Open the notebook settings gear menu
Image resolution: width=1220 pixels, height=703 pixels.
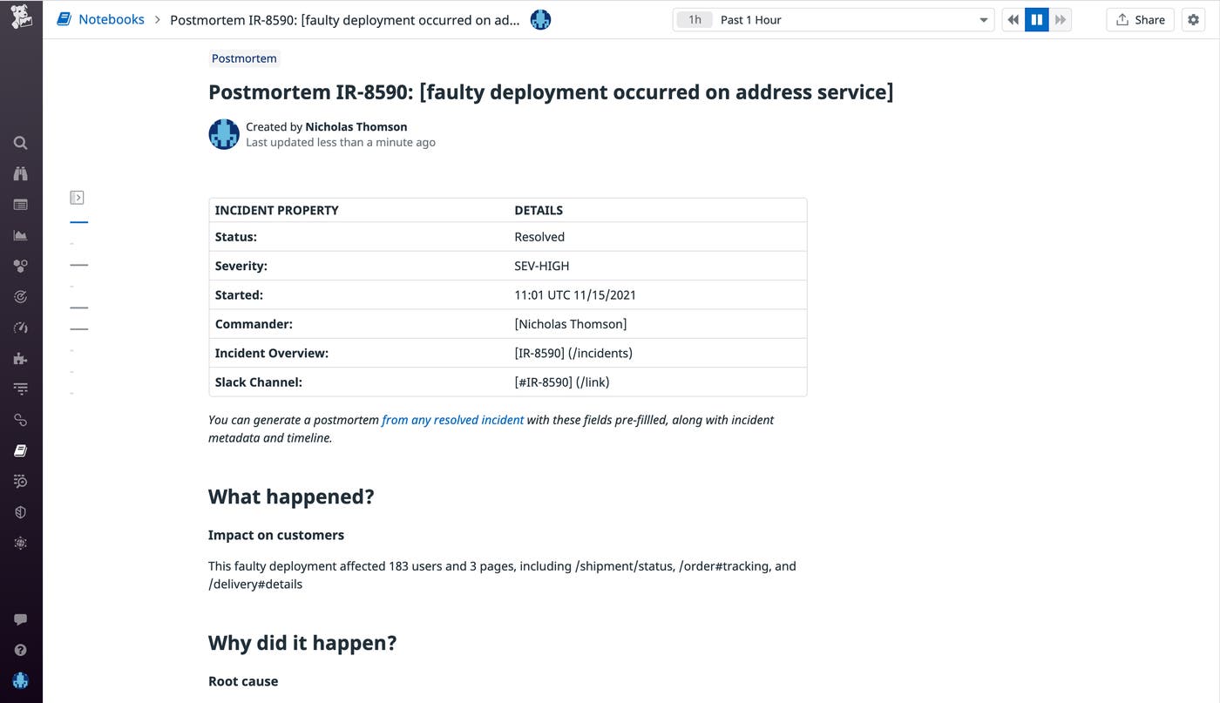tap(1193, 19)
